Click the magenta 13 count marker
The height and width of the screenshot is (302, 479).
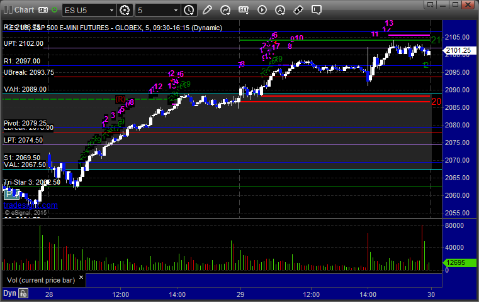(389, 23)
